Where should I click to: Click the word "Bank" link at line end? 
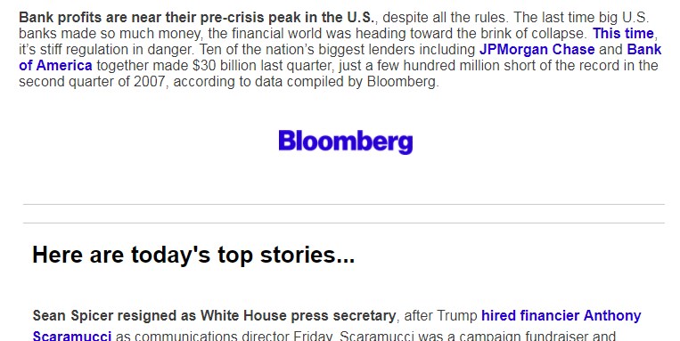click(x=644, y=49)
